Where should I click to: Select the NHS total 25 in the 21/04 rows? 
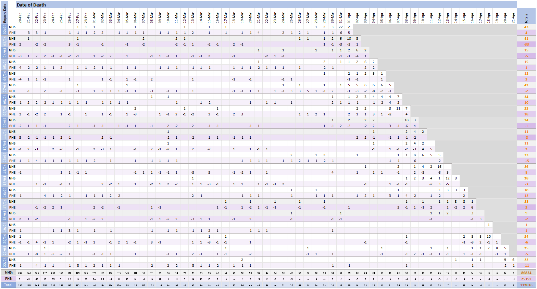[x=526, y=248]
